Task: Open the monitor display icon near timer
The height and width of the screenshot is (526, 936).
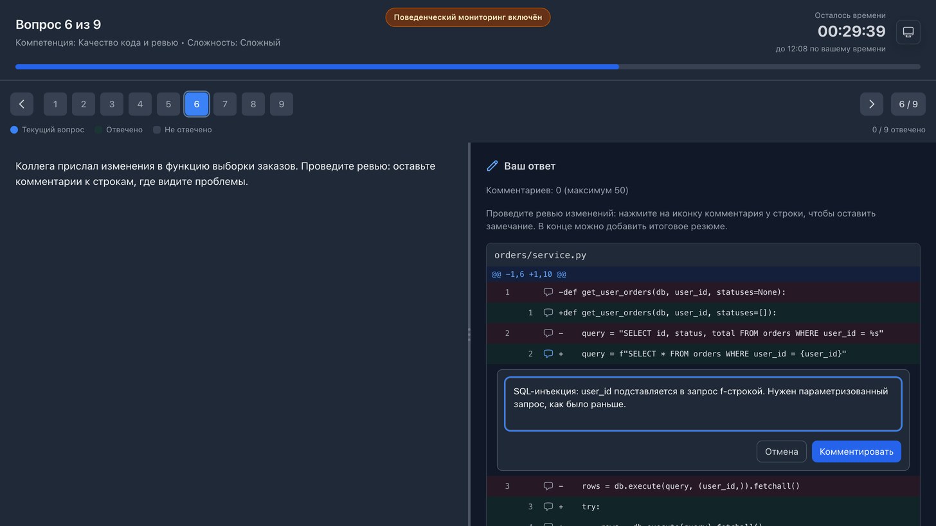Action: (908, 31)
